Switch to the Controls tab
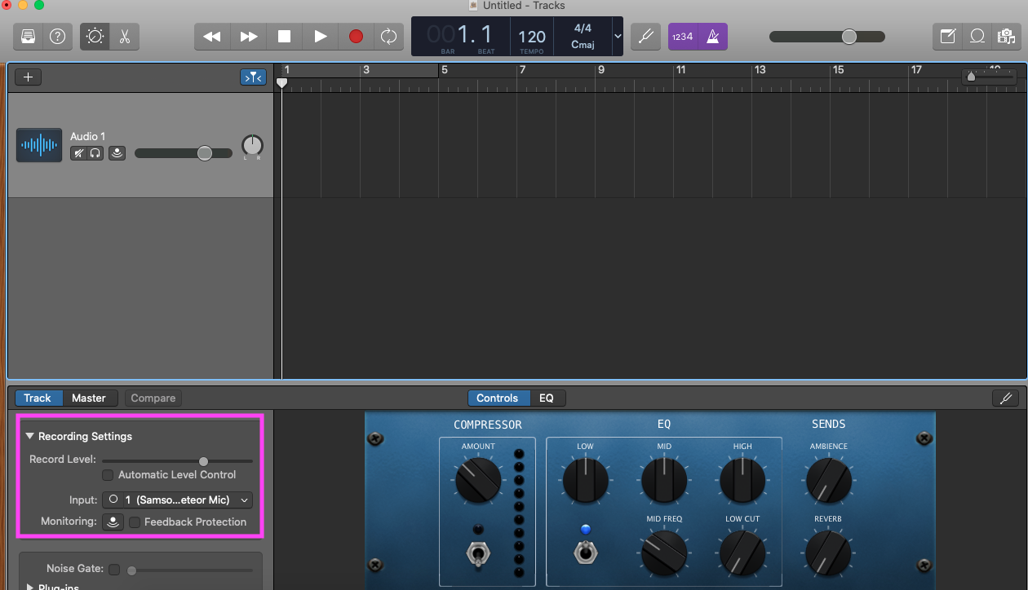 [x=498, y=398]
